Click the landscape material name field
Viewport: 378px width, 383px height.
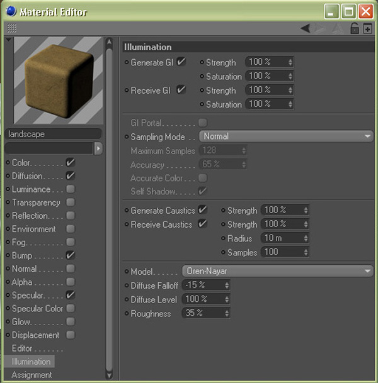tap(53, 134)
